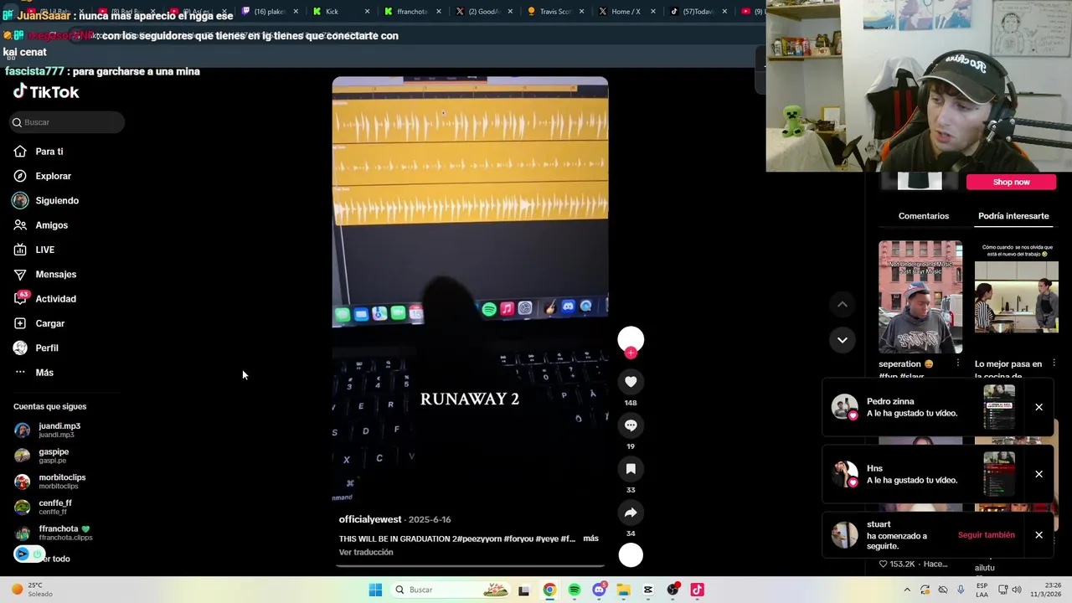Open Pedro zinna's avatar in the notification
The image size is (1072, 603).
point(844,407)
